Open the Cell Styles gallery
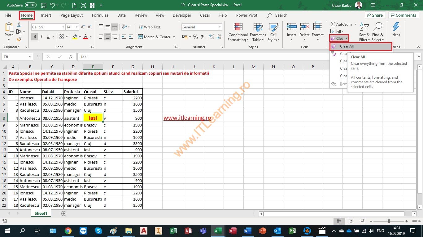 pos(273,32)
